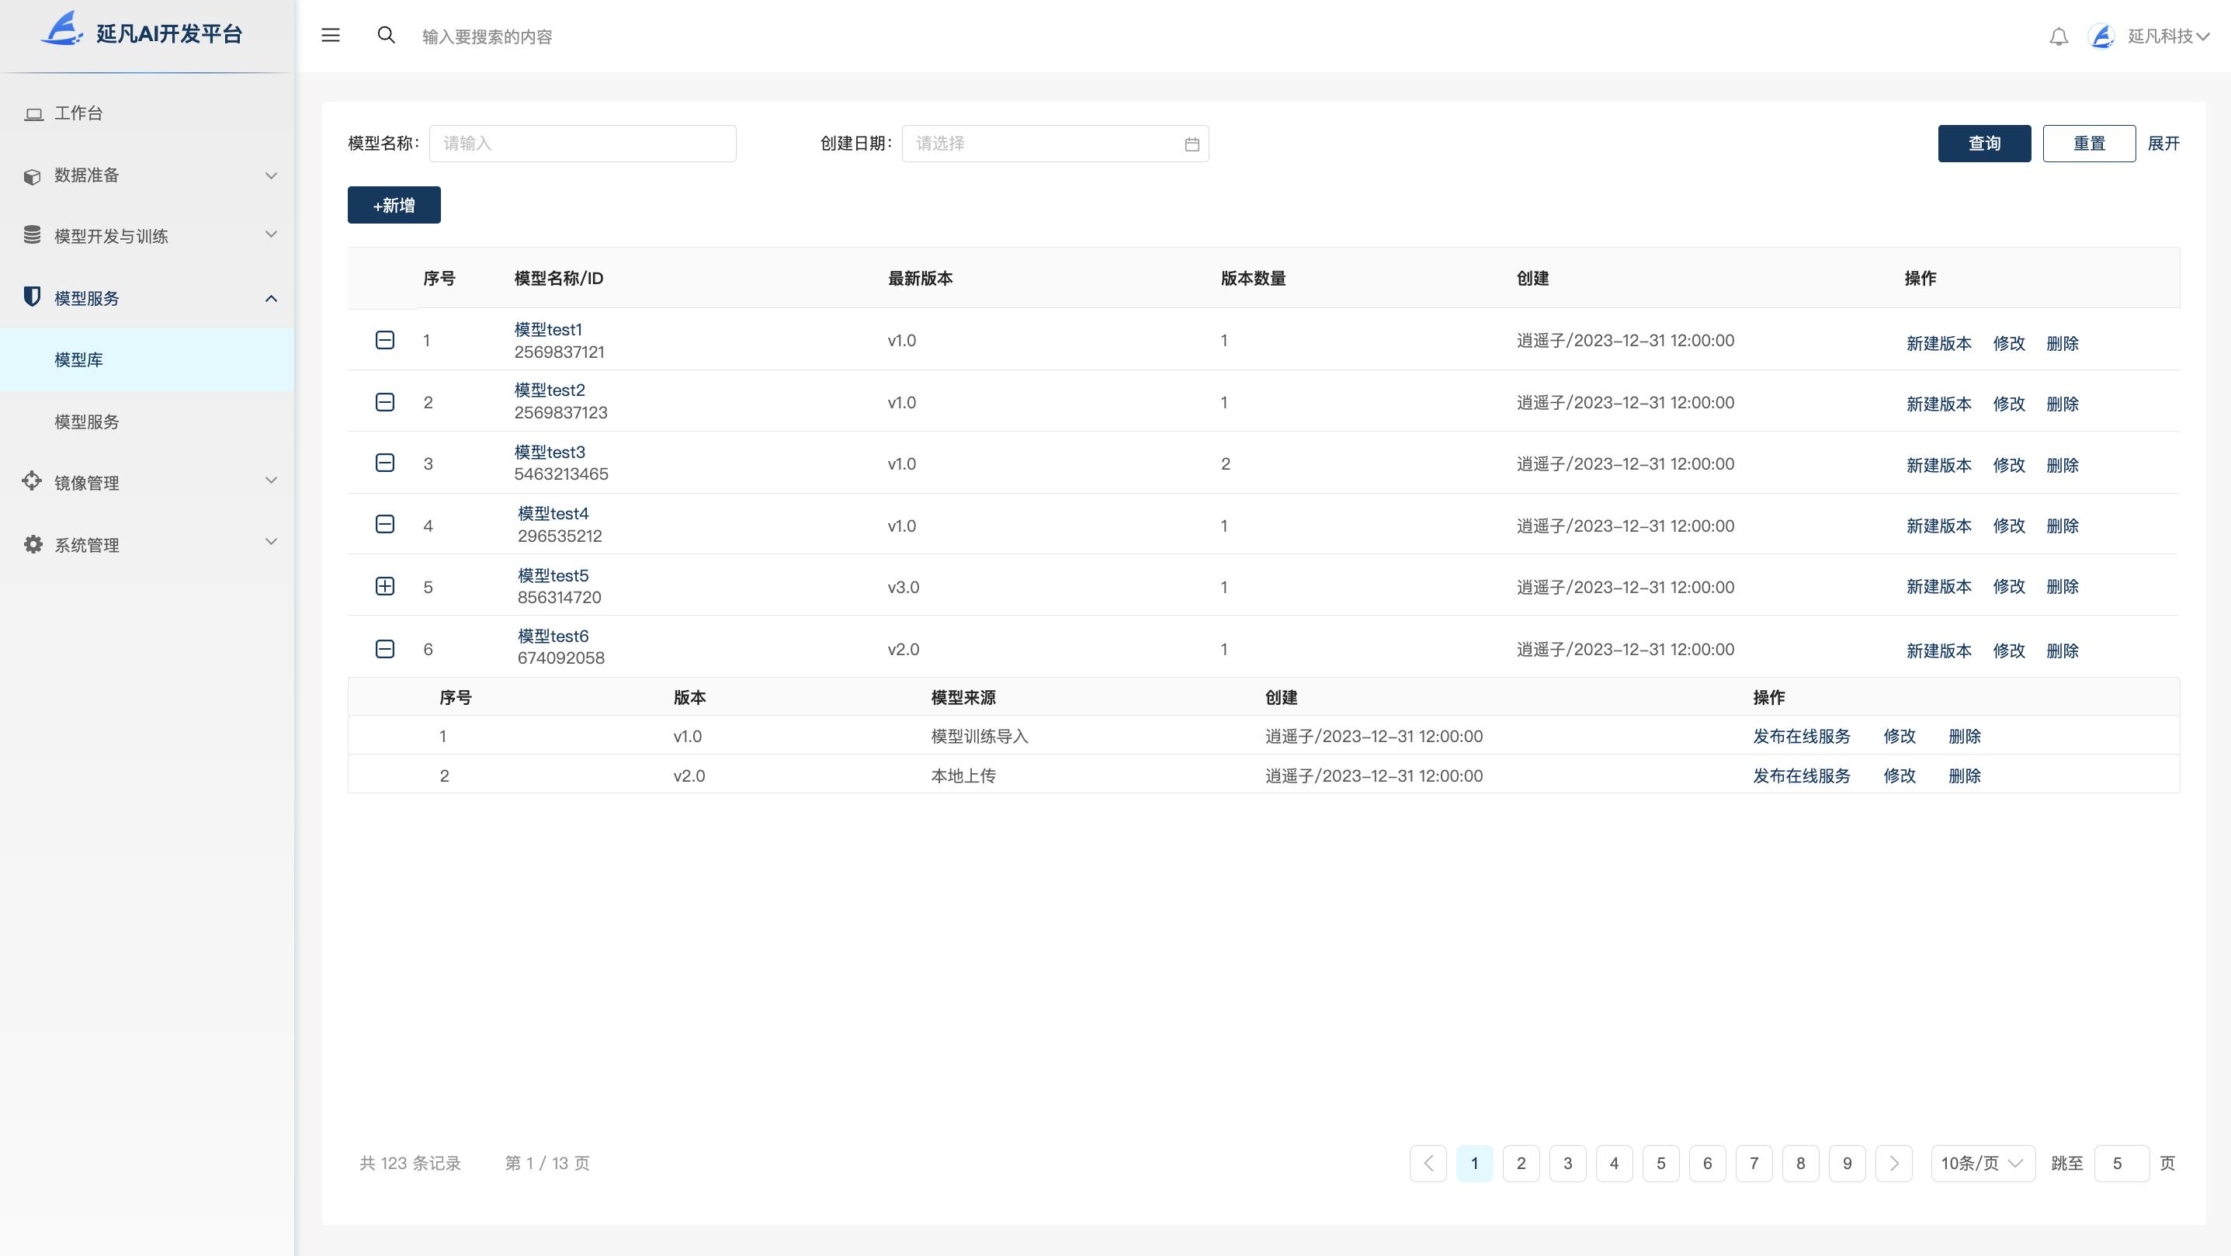The width and height of the screenshot is (2231, 1256).
Task: Expand the 模型test5 row details
Action: tap(385, 586)
